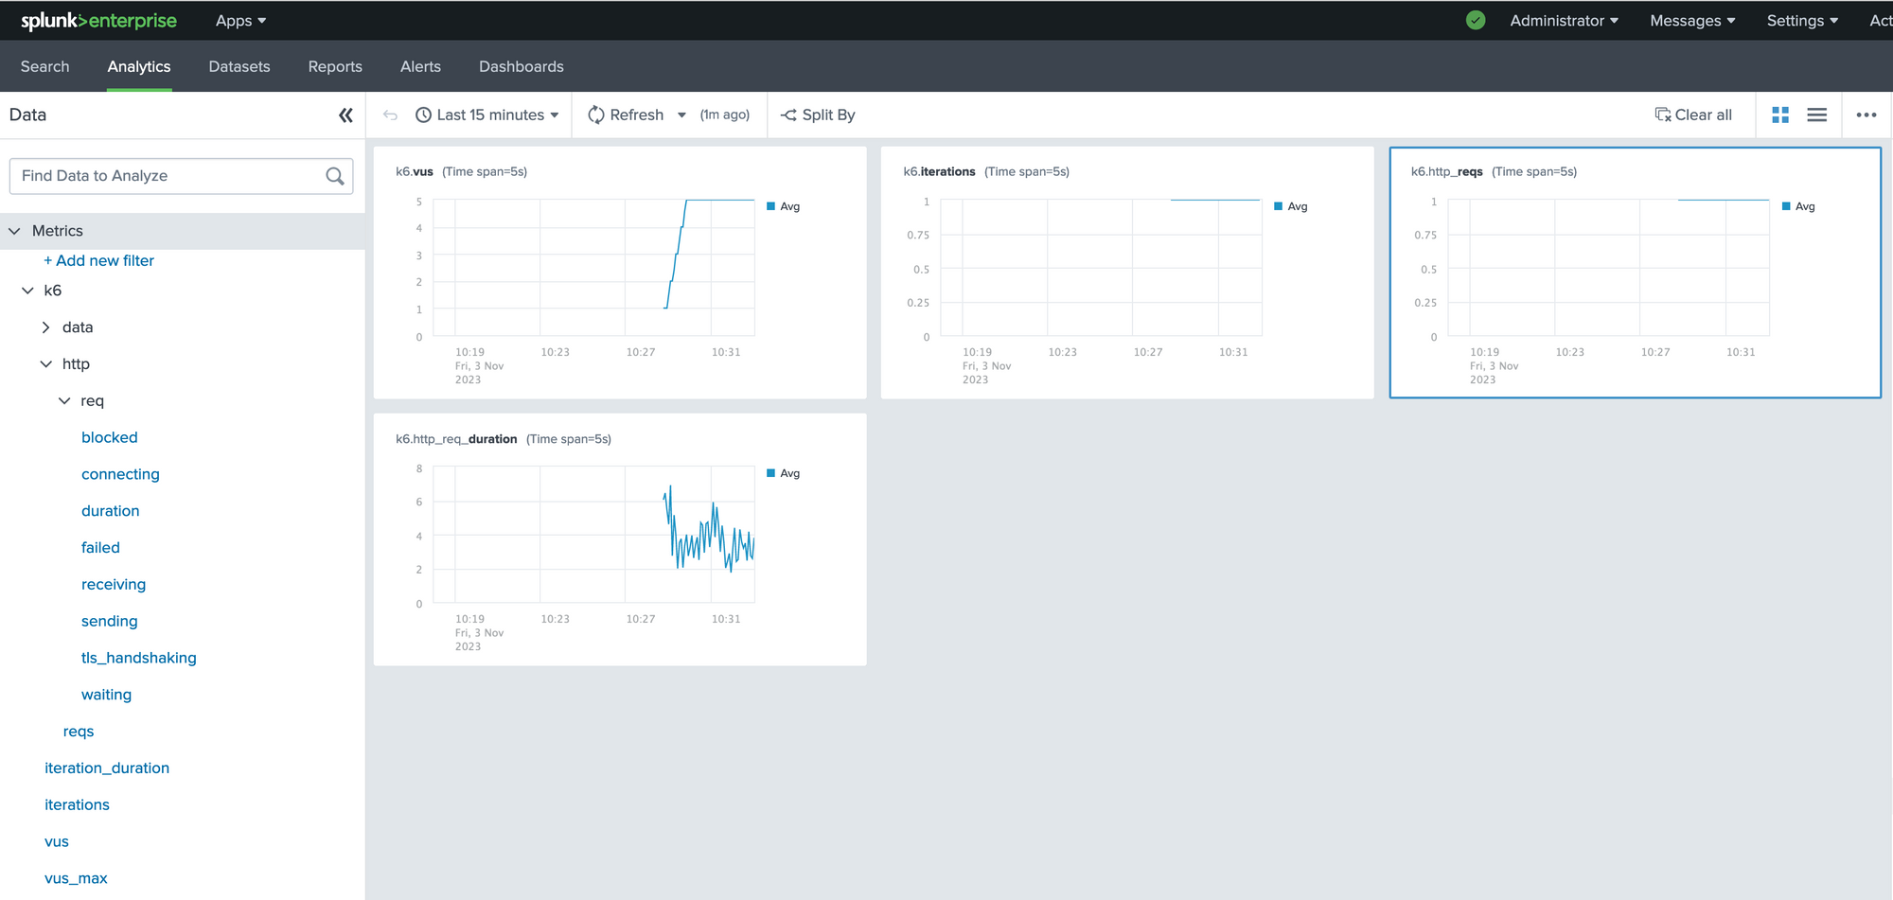
Task: Click the green health status checkmark
Action: pyautogui.click(x=1476, y=20)
